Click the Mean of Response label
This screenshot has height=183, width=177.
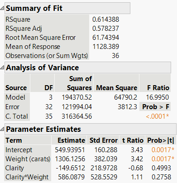(33, 47)
